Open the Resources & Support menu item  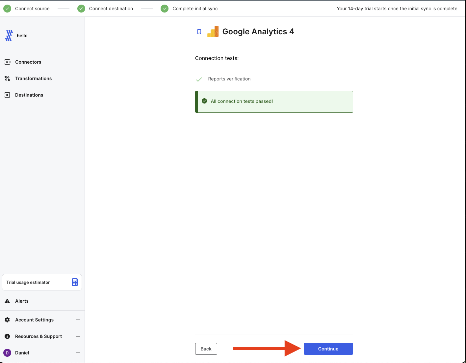[x=39, y=336]
